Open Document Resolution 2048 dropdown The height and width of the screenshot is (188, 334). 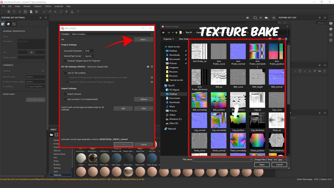click(90, 51)
